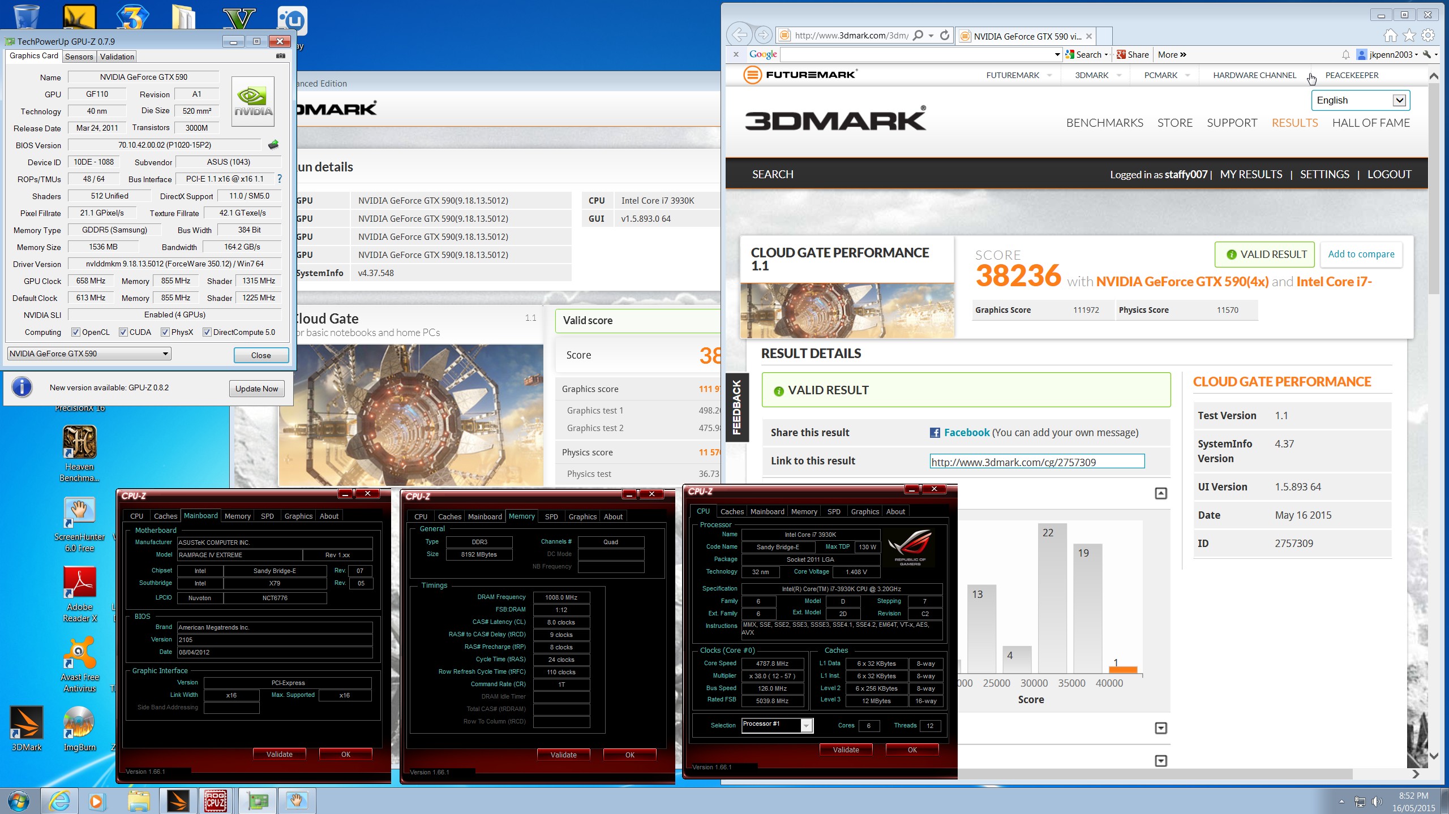Click the Bus Interface question mark help icon
Image resolution: width=1449 pixels, height=814 pixels.
tap(280, 179)
